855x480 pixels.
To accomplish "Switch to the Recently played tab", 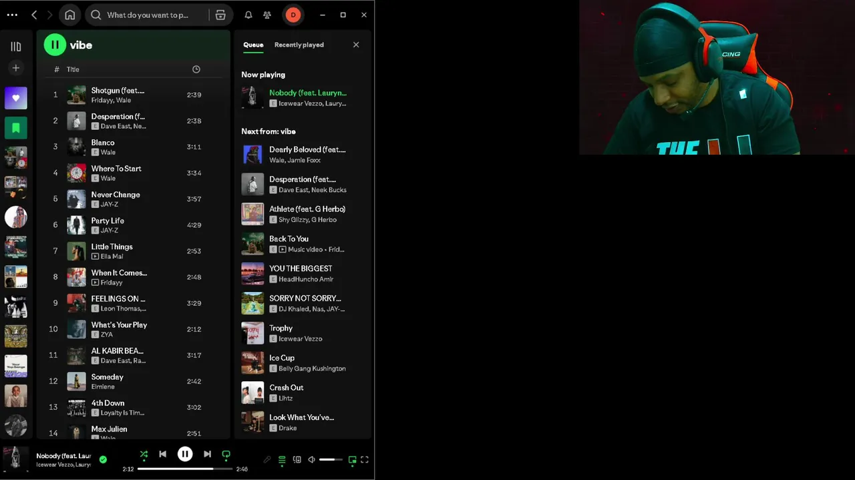I will tap(299, 45).
